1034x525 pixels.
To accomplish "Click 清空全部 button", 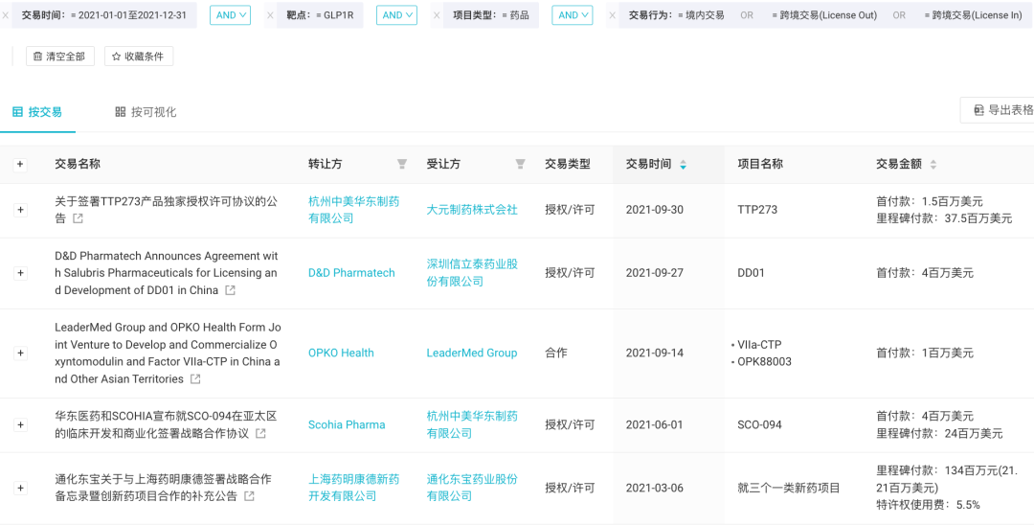I will pyautogui.click(x=60, y=57).
